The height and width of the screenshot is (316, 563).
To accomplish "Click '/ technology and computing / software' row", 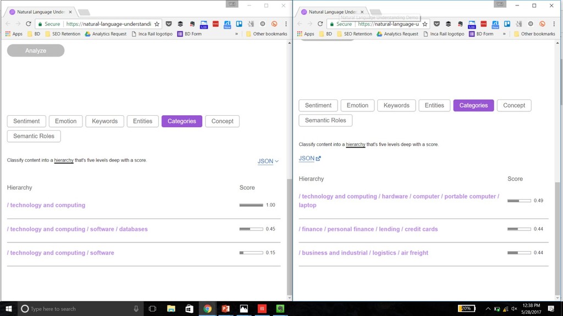I will coord(60,252).
